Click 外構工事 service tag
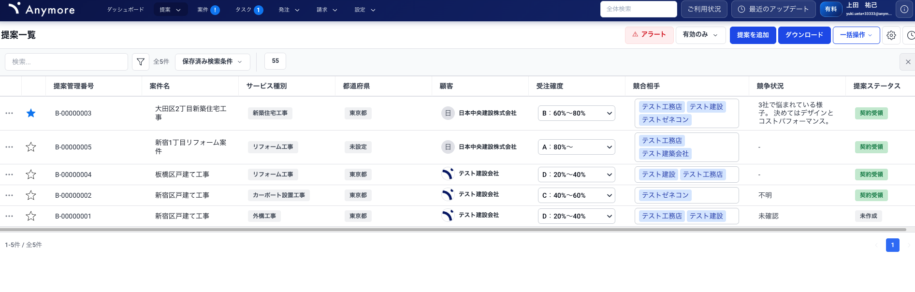This screenshot has width=915, height=292. point(264,216)
